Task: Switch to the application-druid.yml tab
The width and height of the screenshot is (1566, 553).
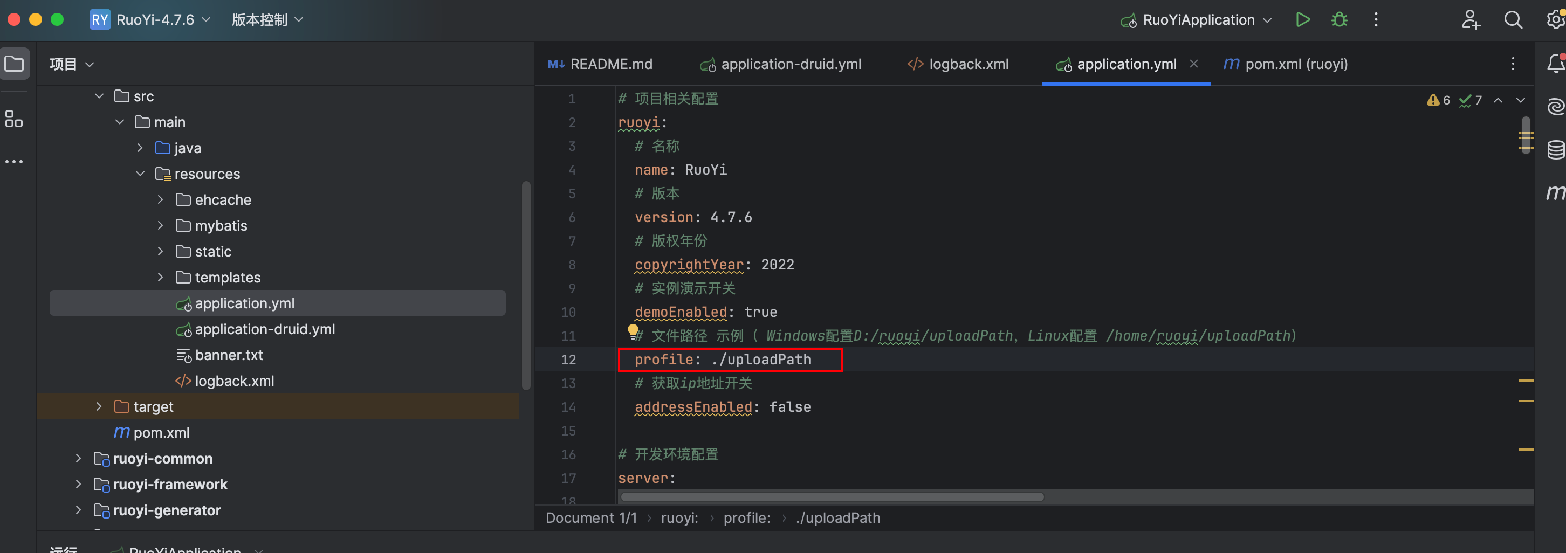Action: pos(781,64)
